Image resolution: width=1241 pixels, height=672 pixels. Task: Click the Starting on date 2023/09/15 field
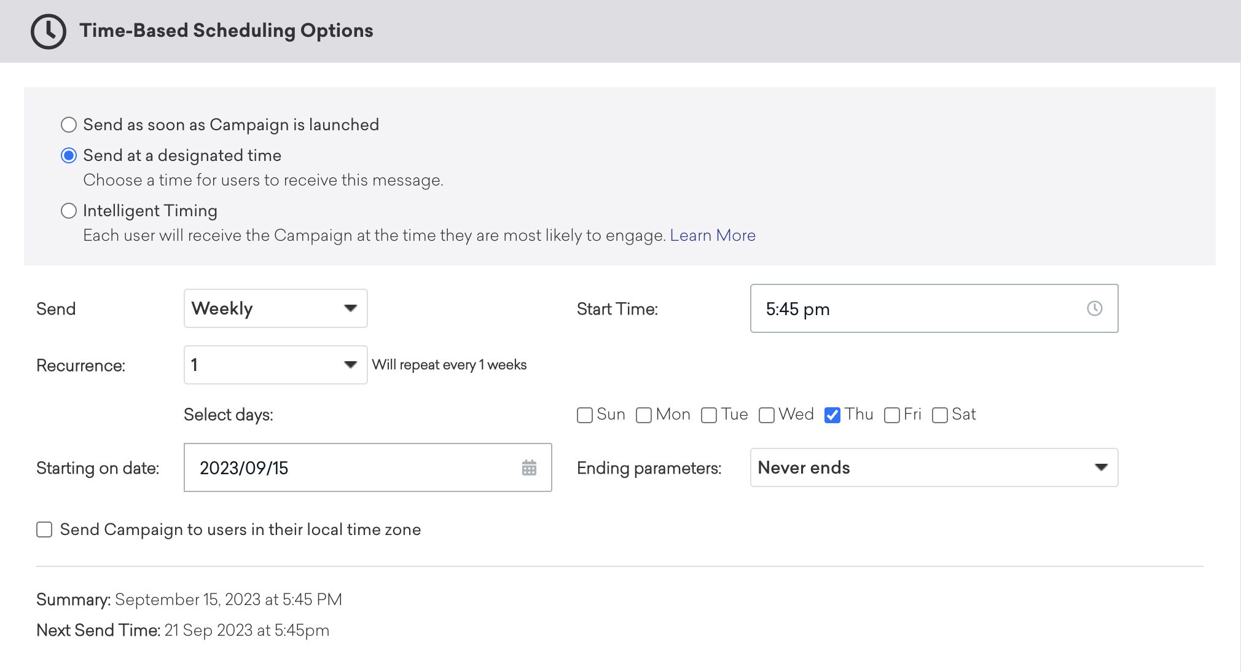pyautogui.click(x=350, y=468)
